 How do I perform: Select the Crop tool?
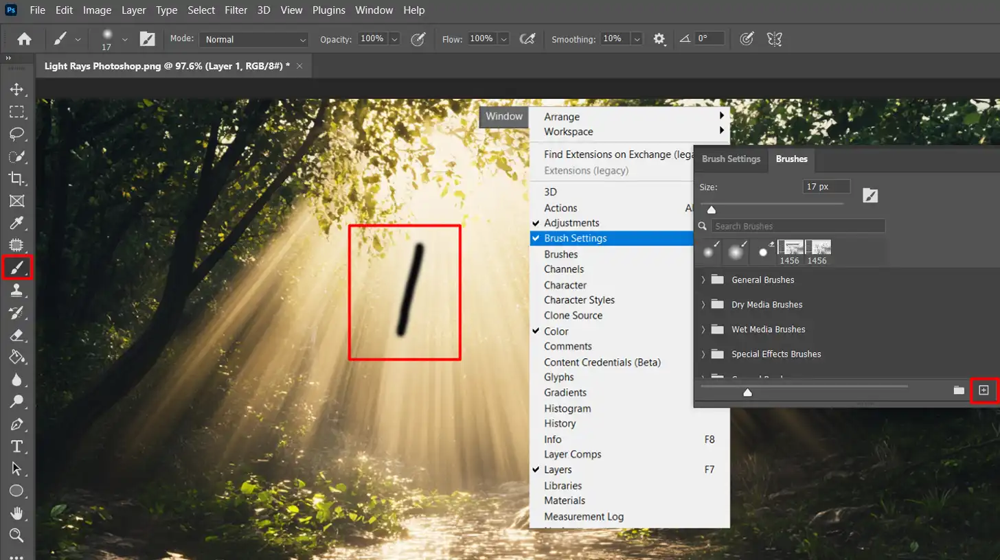(x=16, y=178)
